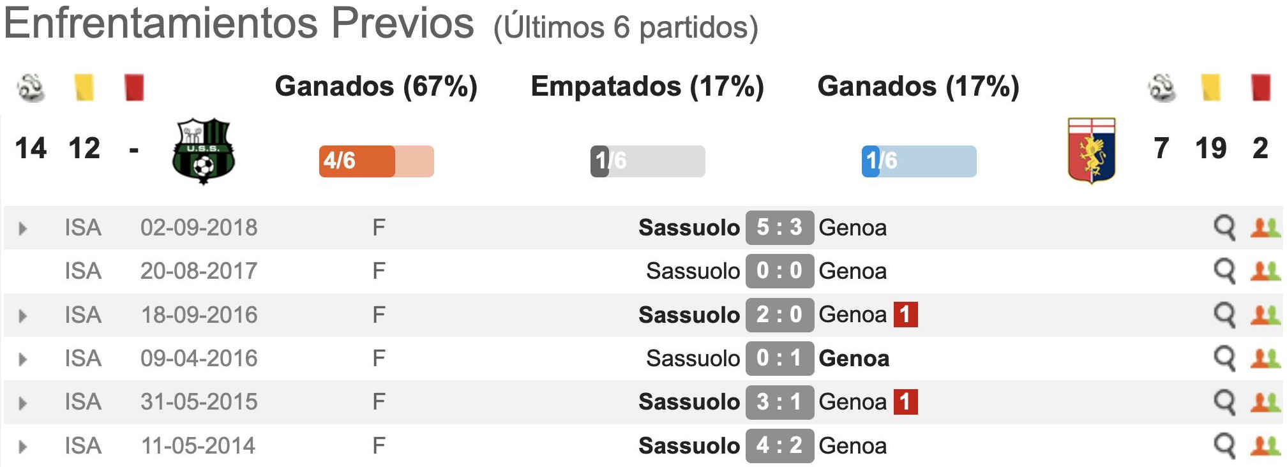View lineups icon for 11-05-2014 match
The image size is (1287, 467).
1265,446
